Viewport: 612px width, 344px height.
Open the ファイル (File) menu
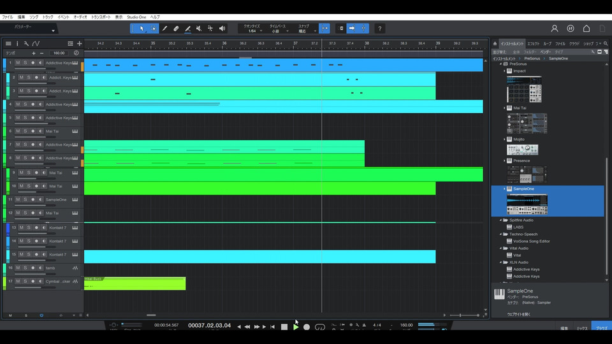tap(8, 17)
